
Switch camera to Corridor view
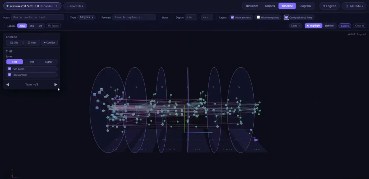[49, 43]
